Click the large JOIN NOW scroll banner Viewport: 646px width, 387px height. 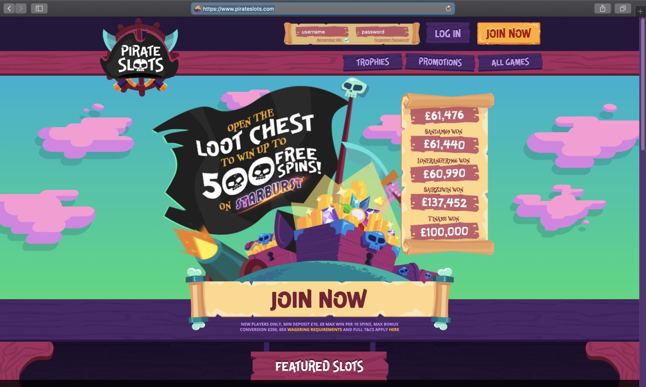pos(319,300)
